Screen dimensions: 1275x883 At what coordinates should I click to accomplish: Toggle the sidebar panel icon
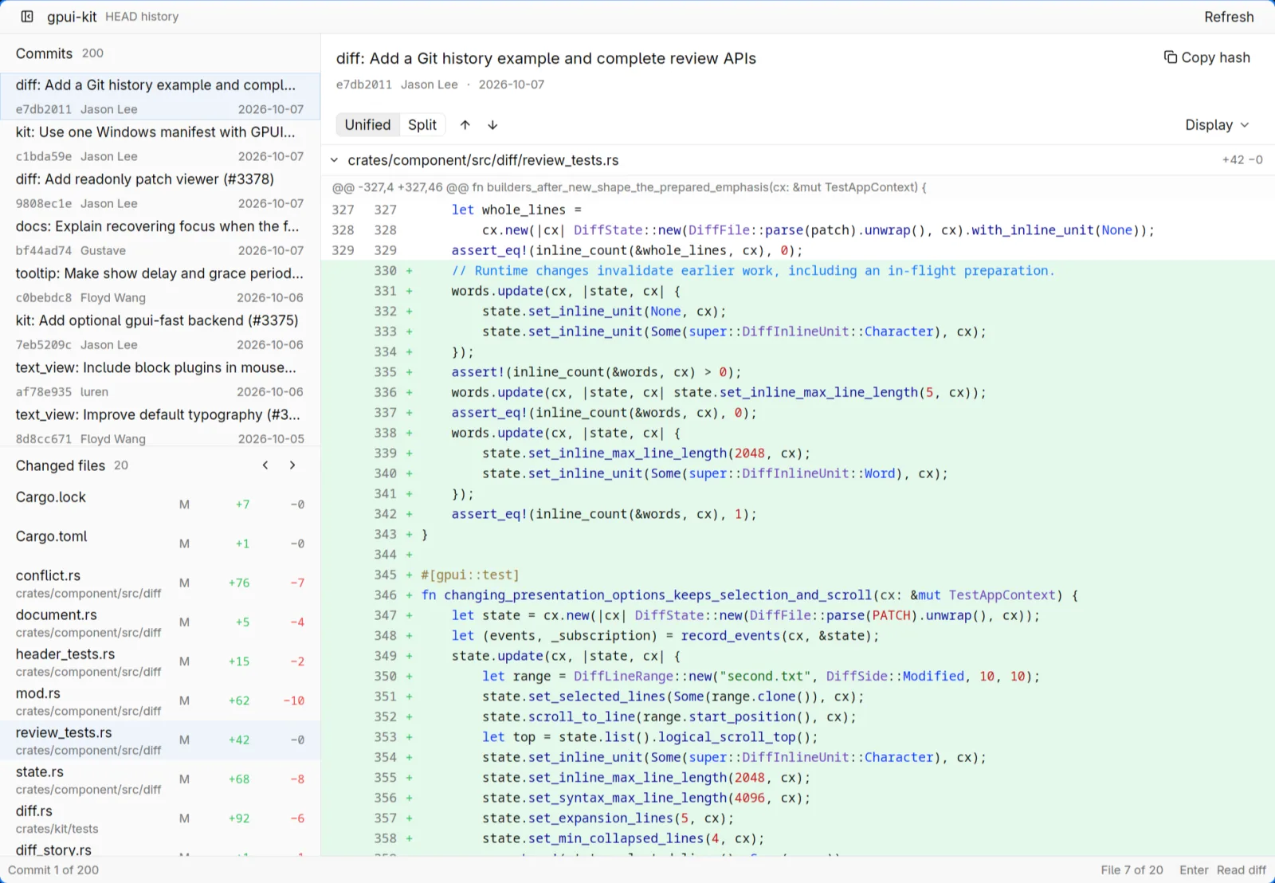tap(27, 17)
